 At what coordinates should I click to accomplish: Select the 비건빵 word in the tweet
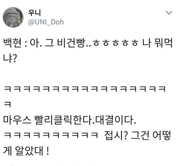pos(71,43)
